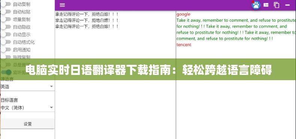This screenshot has height=139, width=296.
Task: Open the 目标语言 dropdown showing 中文（简体）
Action: pos(27,108)
